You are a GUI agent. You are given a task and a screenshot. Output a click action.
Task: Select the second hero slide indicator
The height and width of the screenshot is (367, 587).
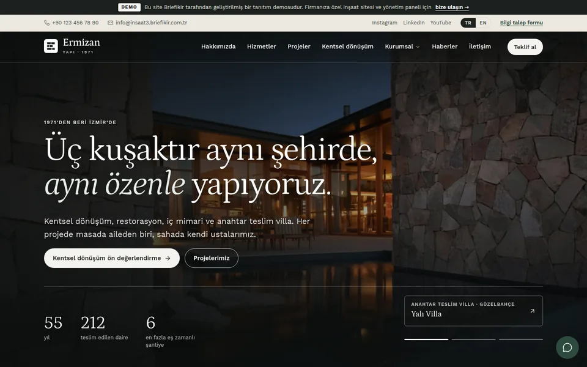pos(473,339)
